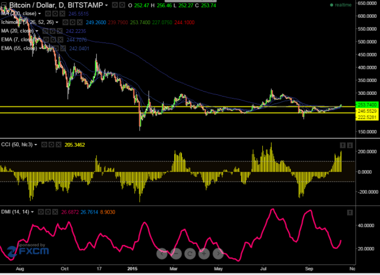Viewport: 380px width, 275px height.
Task: Toggle visibility of CCI indicator
Action: point(44,145)
